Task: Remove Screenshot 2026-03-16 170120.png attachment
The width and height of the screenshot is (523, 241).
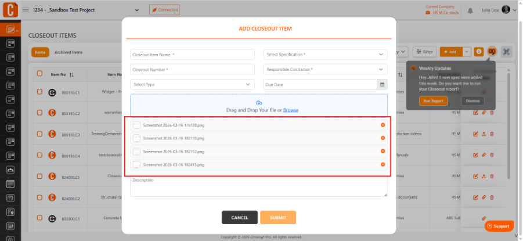Action: pyautogui.click(x=383, y=125)
